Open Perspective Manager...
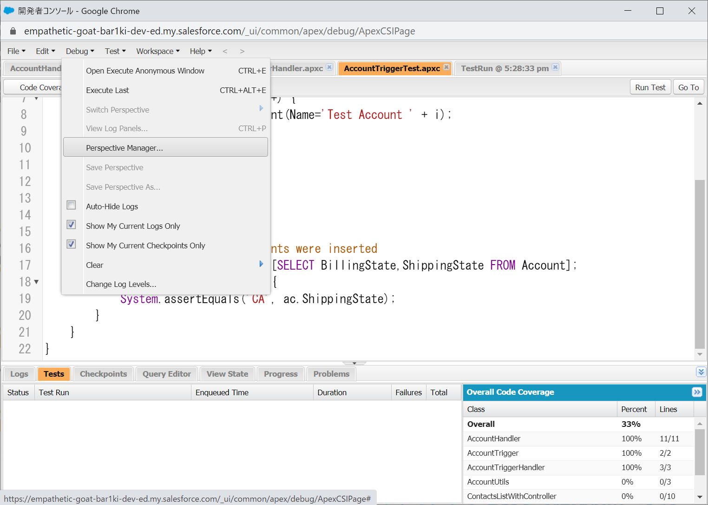Screen dimensions: 708x505 [165, 147]
